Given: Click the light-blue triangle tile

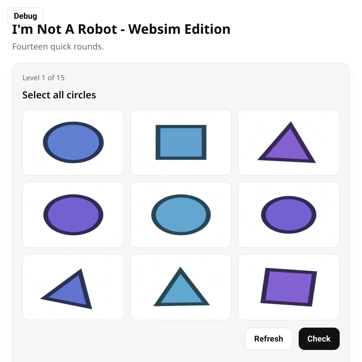Looking at the screenshot, I should [181, 287].
